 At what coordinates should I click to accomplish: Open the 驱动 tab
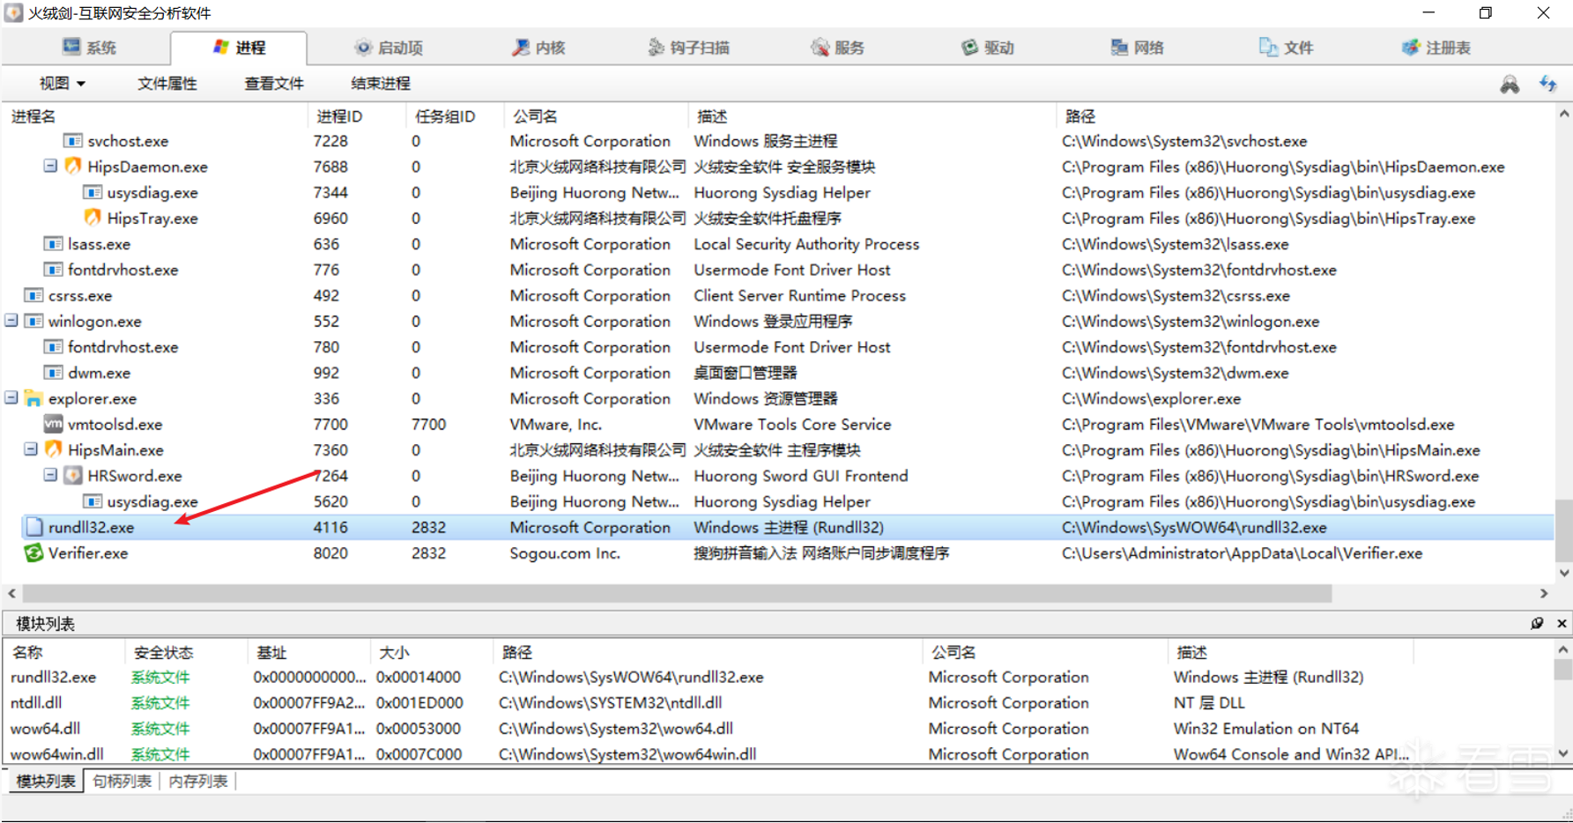point(988,48)
